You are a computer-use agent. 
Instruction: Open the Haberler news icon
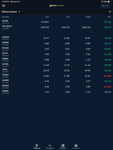click(63, 146)
